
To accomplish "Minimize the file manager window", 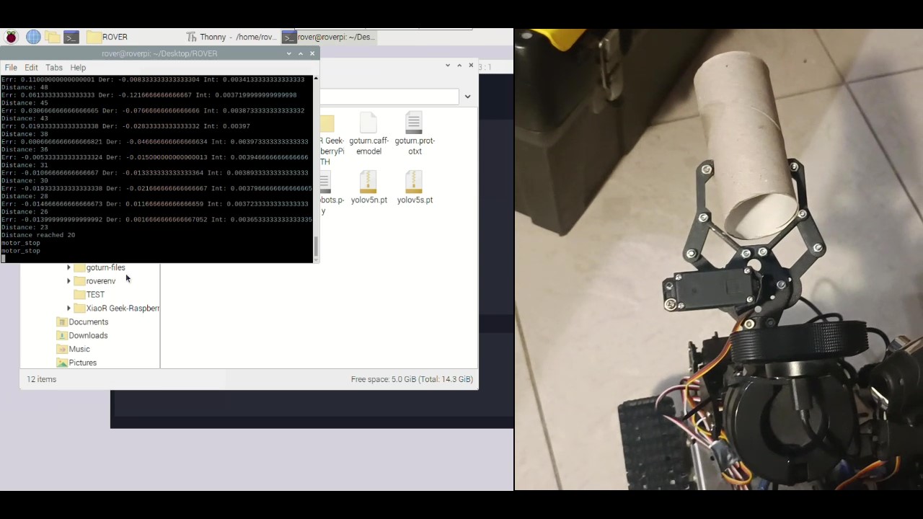I will tap(448, 66).
